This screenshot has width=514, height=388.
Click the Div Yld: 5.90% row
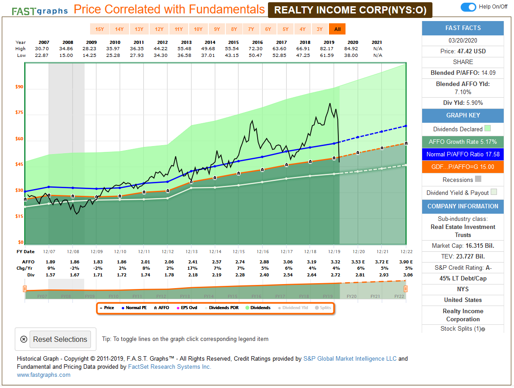click(462, 103)
